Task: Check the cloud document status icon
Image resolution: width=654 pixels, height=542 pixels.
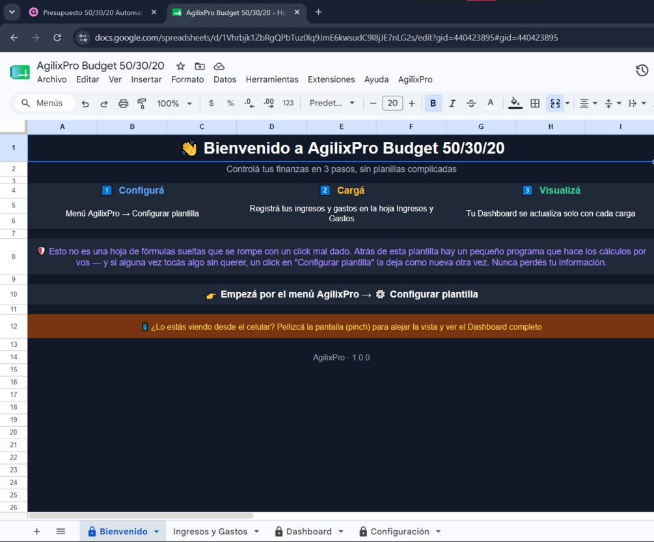Action: 219,66
